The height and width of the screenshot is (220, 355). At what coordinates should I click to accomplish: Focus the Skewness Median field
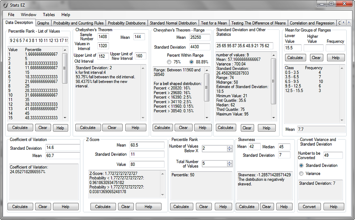[x=284, y=147]
